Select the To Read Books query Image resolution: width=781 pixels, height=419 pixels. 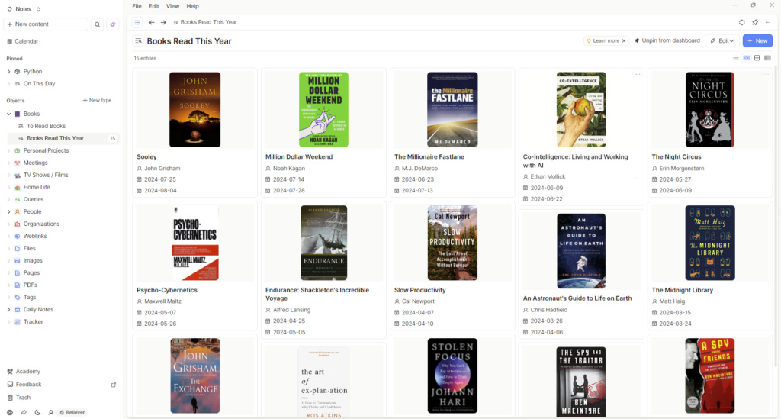(x=46, y=126)
